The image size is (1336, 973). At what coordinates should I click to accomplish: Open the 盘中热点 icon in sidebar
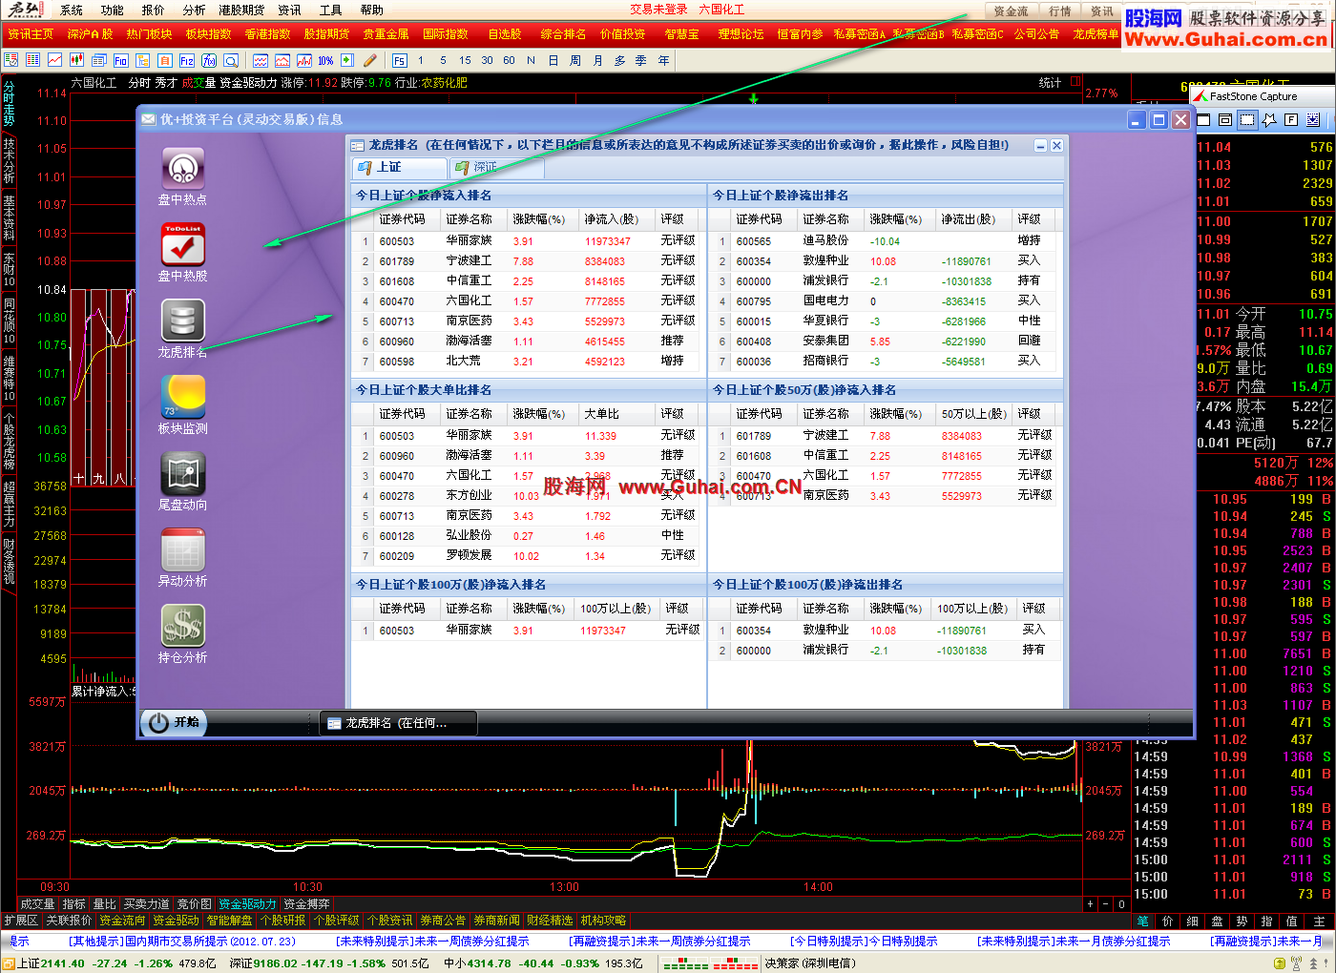tap(182, 168)
